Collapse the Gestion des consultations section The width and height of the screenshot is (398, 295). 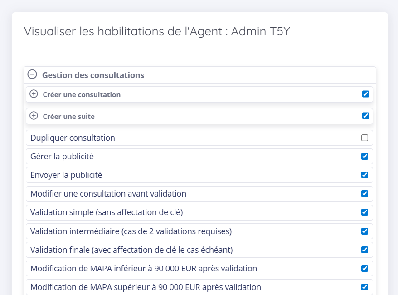[32, 74]
